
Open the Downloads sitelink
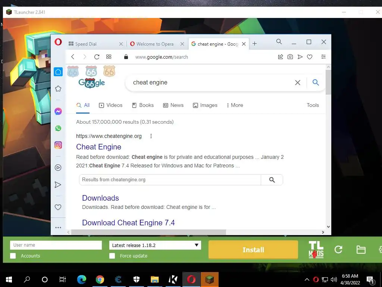tap(100, 198)
